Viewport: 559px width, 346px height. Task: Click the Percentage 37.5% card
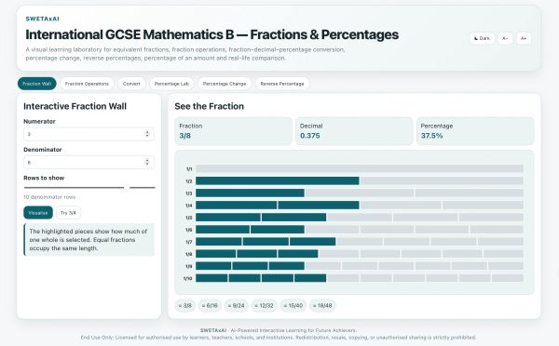point(475,131)
